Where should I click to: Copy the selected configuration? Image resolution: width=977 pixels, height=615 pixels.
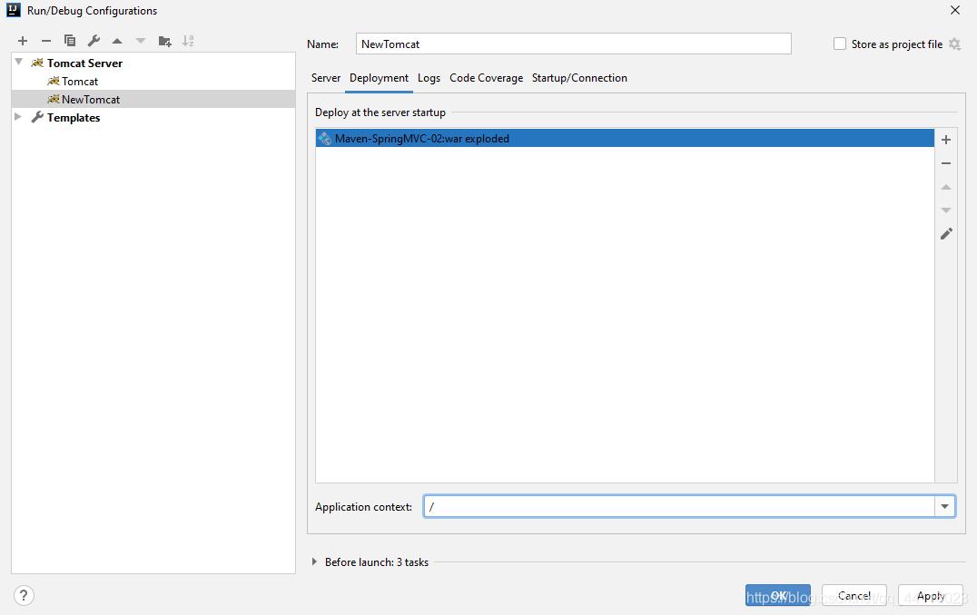70,41
